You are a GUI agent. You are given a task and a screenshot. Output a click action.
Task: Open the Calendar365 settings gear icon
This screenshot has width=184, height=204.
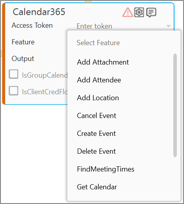[x=139, y=12]
